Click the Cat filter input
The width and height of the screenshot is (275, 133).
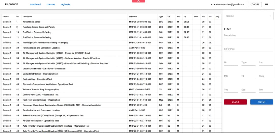(x=266, y=63)
